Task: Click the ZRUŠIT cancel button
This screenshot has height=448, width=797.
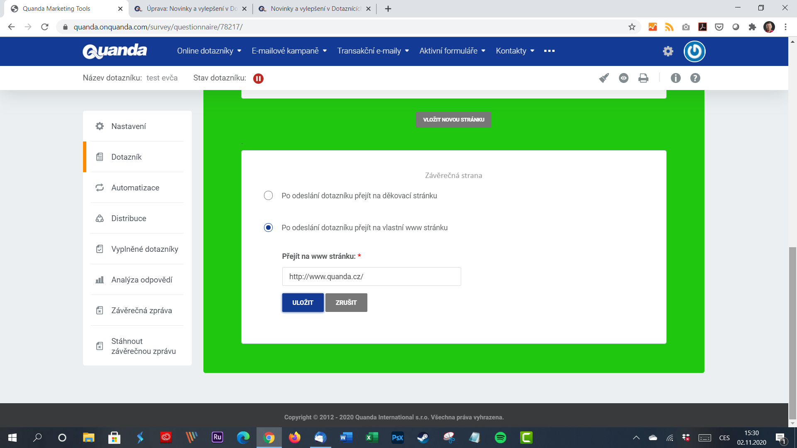Action: tap(346, 302)
